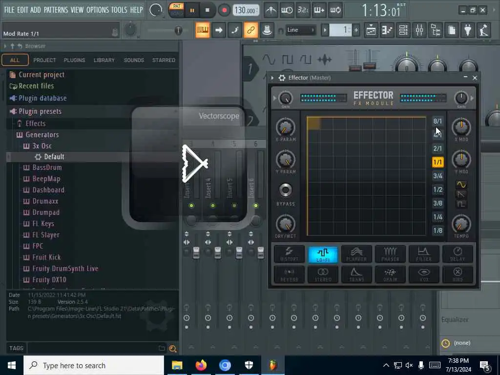Toggle the Insert 3 mute LED
The height and width of the screenshot is (375, 500).
(x=191, y=206)
